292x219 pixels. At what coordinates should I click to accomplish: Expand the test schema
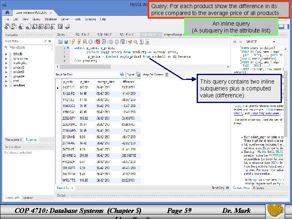pyautogui.click(x=6, y=81)
